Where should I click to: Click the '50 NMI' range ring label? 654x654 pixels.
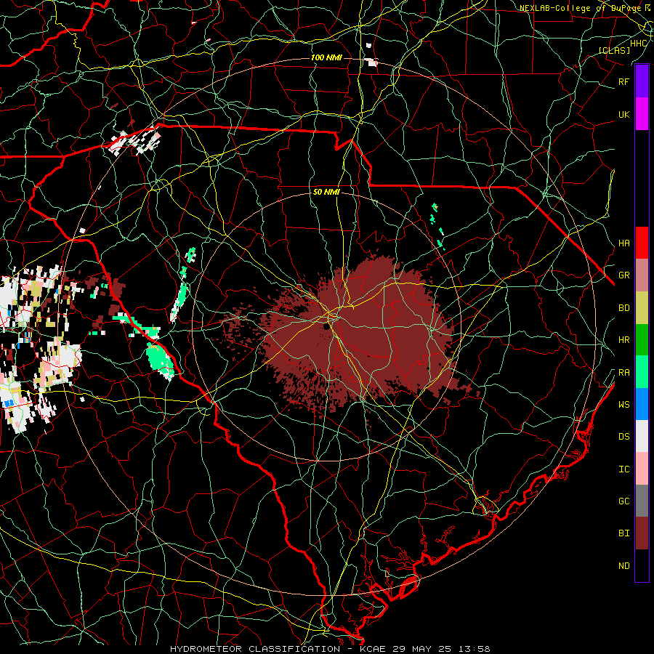326,192
